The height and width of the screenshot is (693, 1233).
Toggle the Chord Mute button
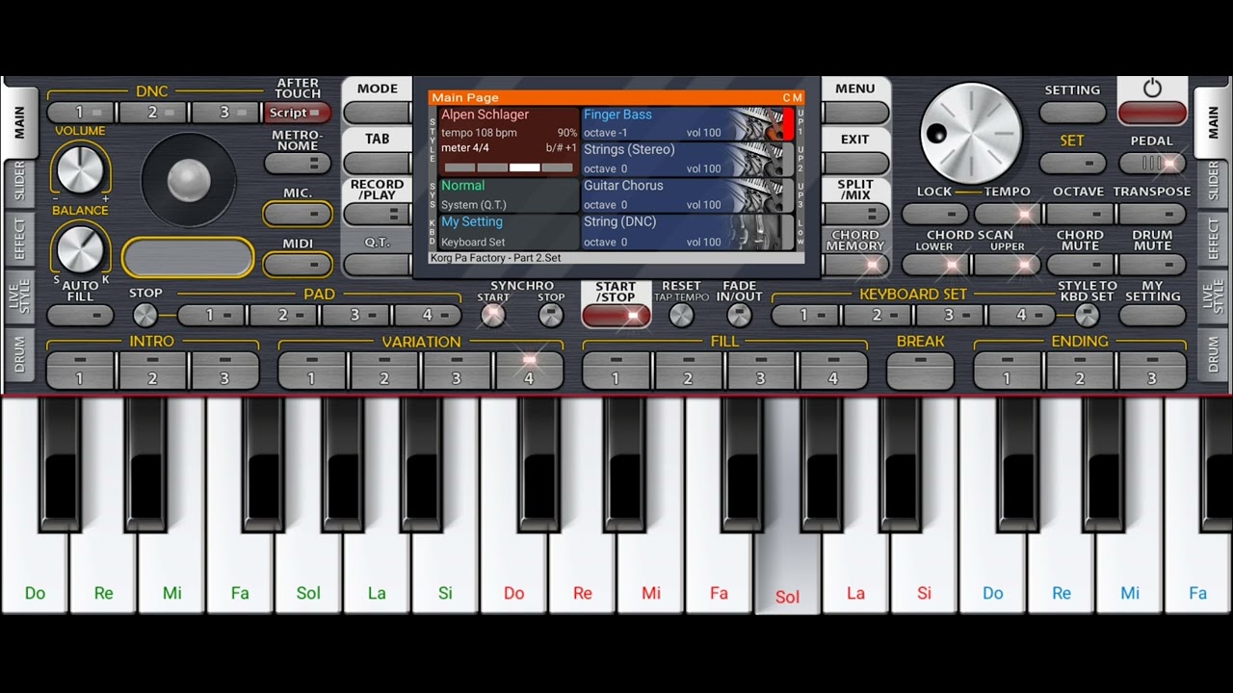tap(1080, 264)
